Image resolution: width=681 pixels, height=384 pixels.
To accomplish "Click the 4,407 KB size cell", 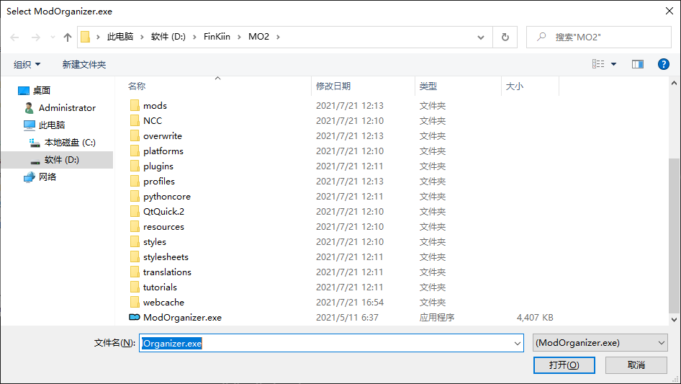I will (535, 318).
